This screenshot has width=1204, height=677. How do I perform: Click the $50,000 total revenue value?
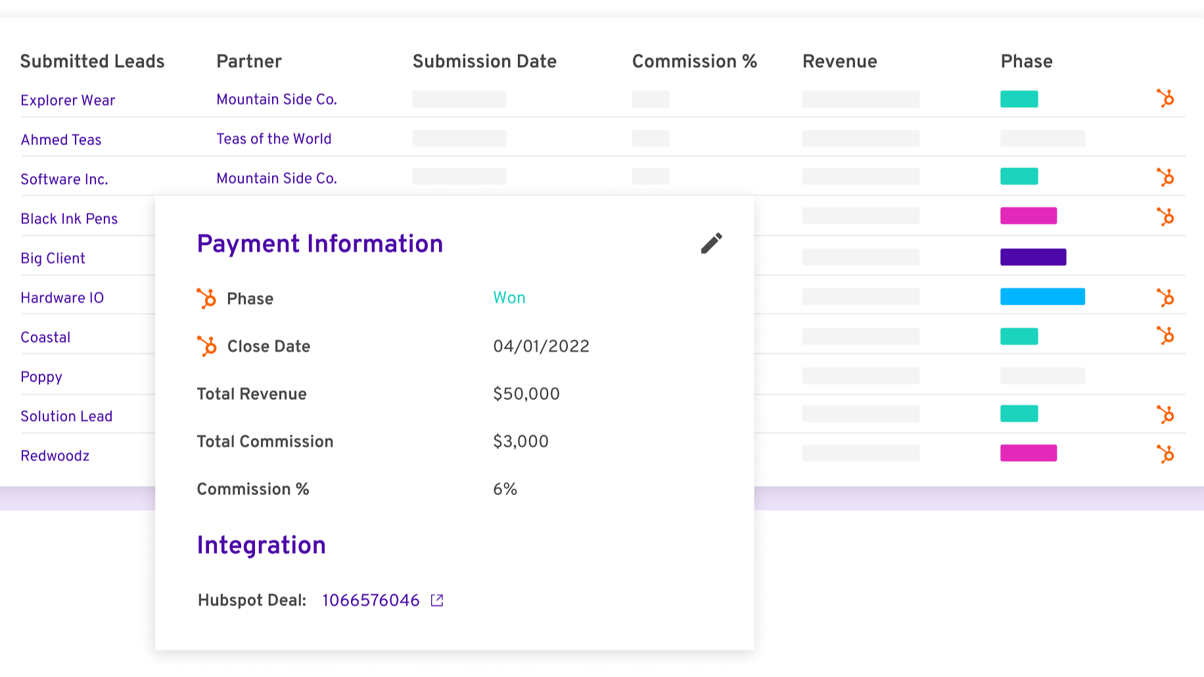(x=526, y=394)
